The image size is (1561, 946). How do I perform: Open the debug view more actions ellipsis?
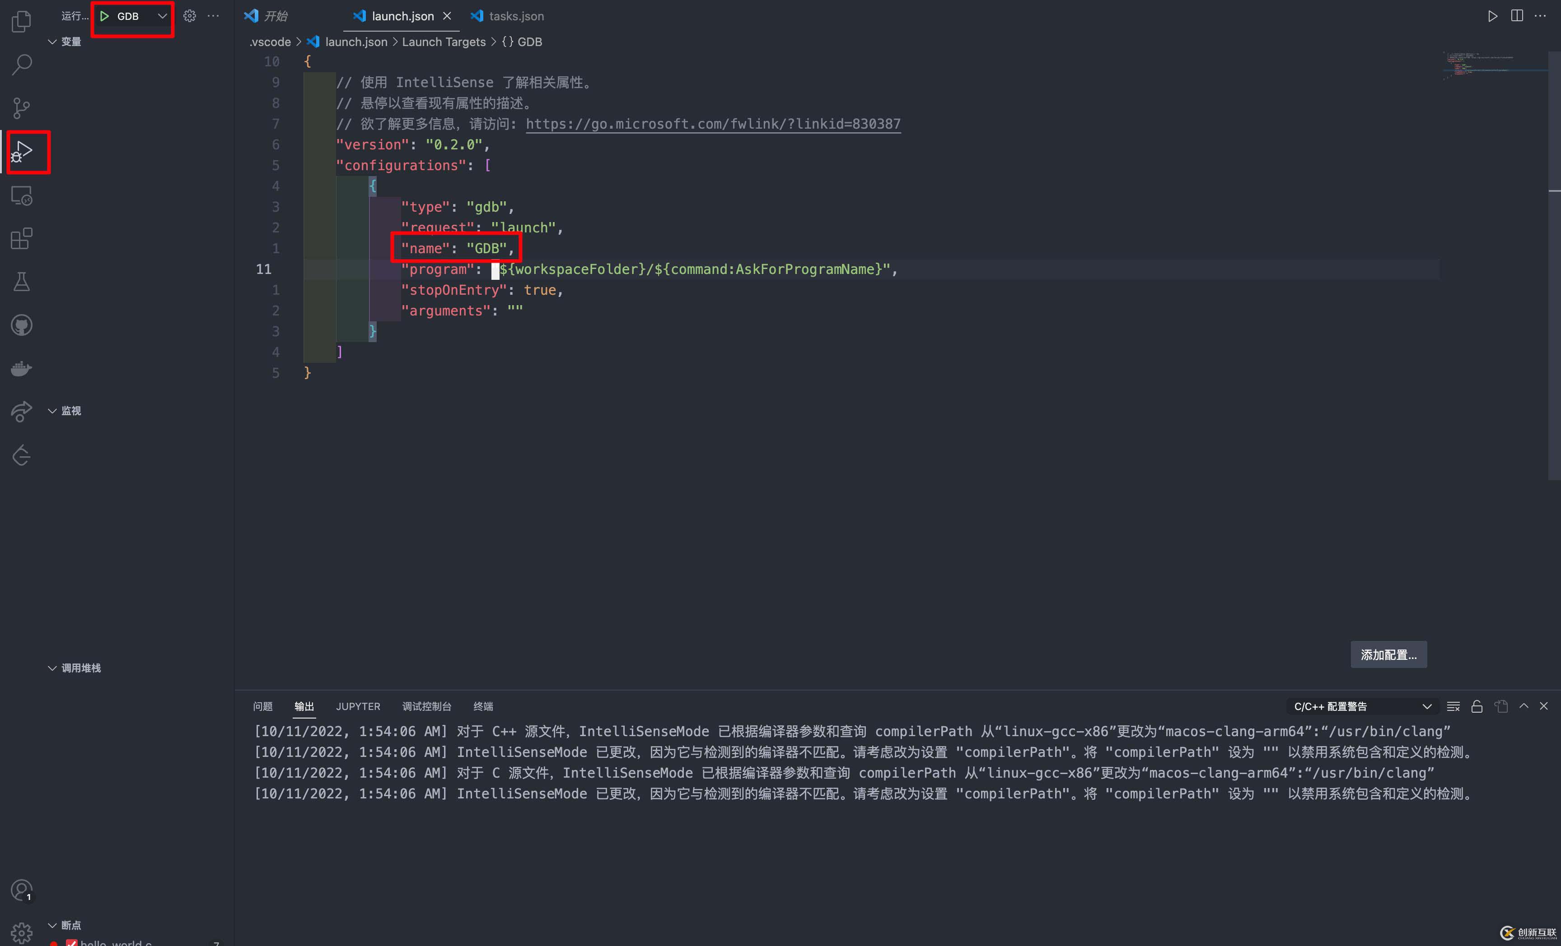[214, 16]
